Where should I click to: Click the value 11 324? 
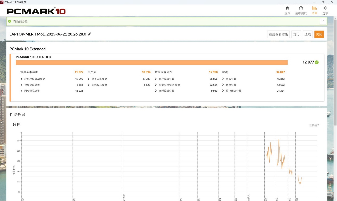[x=79, y=91]
